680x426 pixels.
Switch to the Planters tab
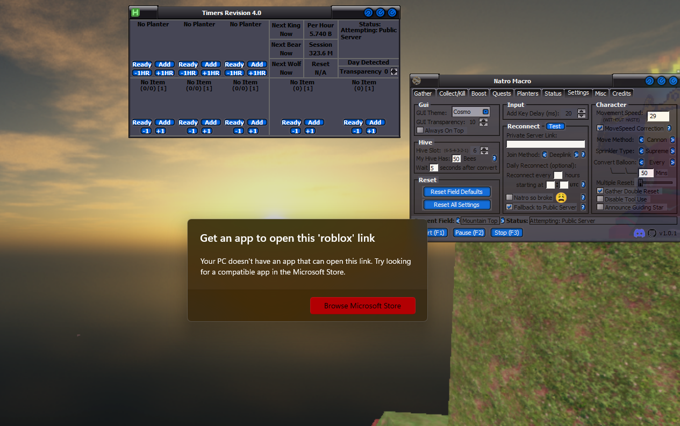pyautogui.click(x=527, y=93)
